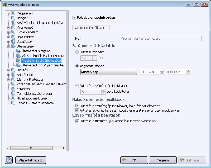Expand the Vizsgálatok tree node

coord(9,42)
